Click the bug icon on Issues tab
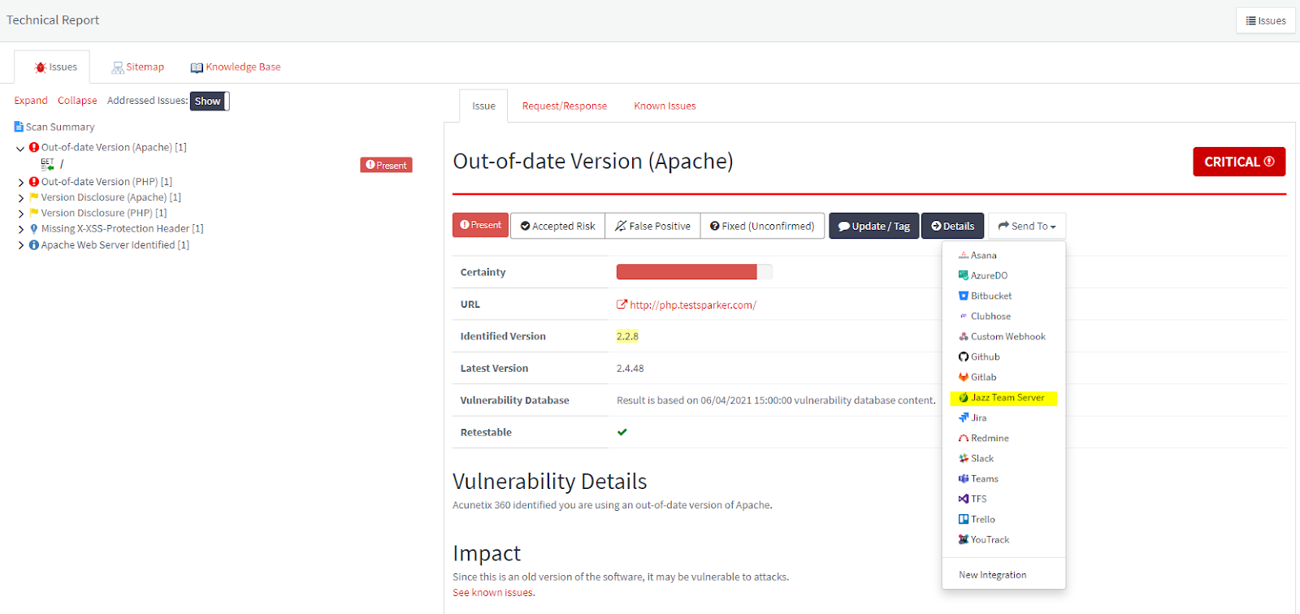Viewport: 1300px width, 614px height. (x=40, y=67)
